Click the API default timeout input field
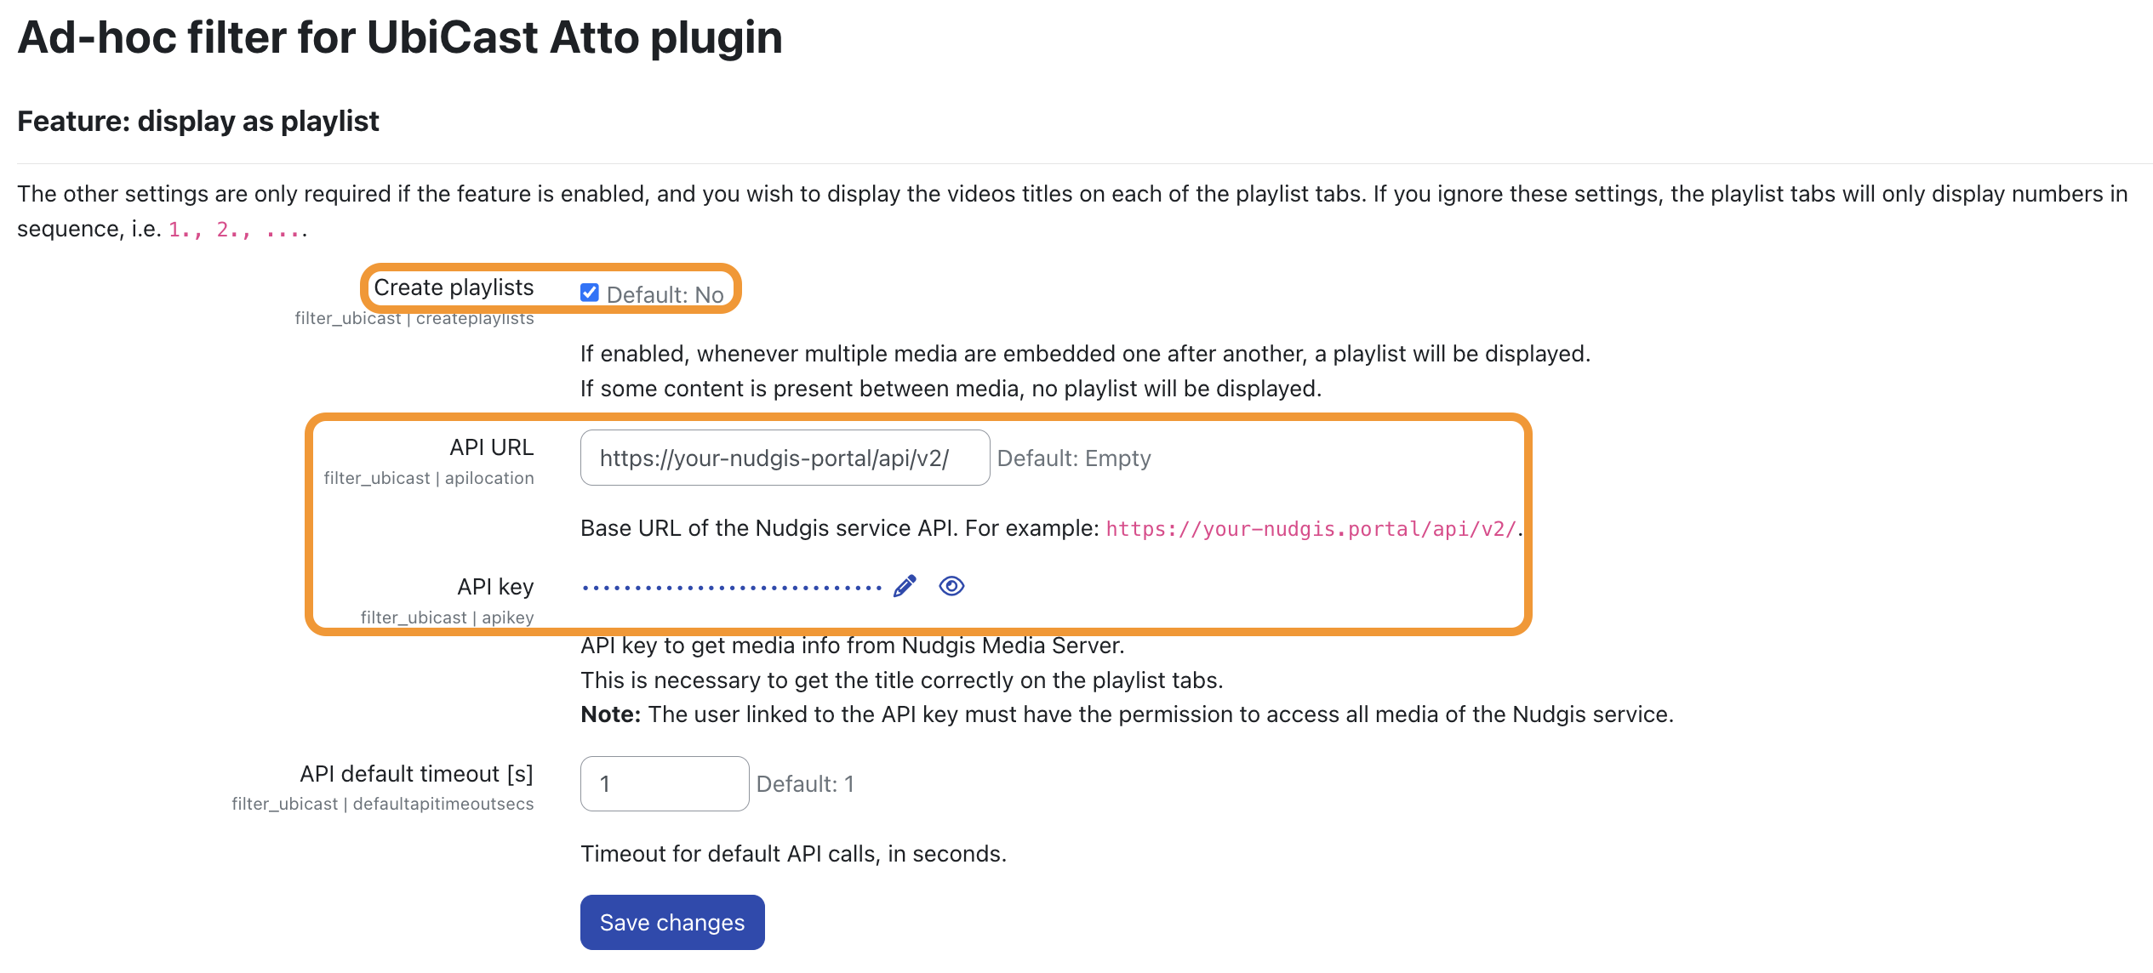Viewport: 2153px width, 973px height. coord(665,783)
